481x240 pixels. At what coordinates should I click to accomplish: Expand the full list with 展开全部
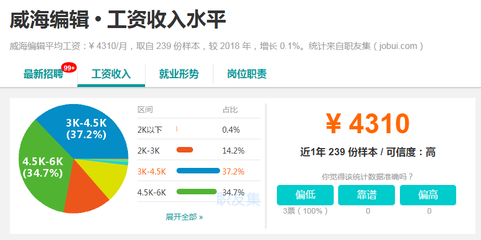[184, 217]
